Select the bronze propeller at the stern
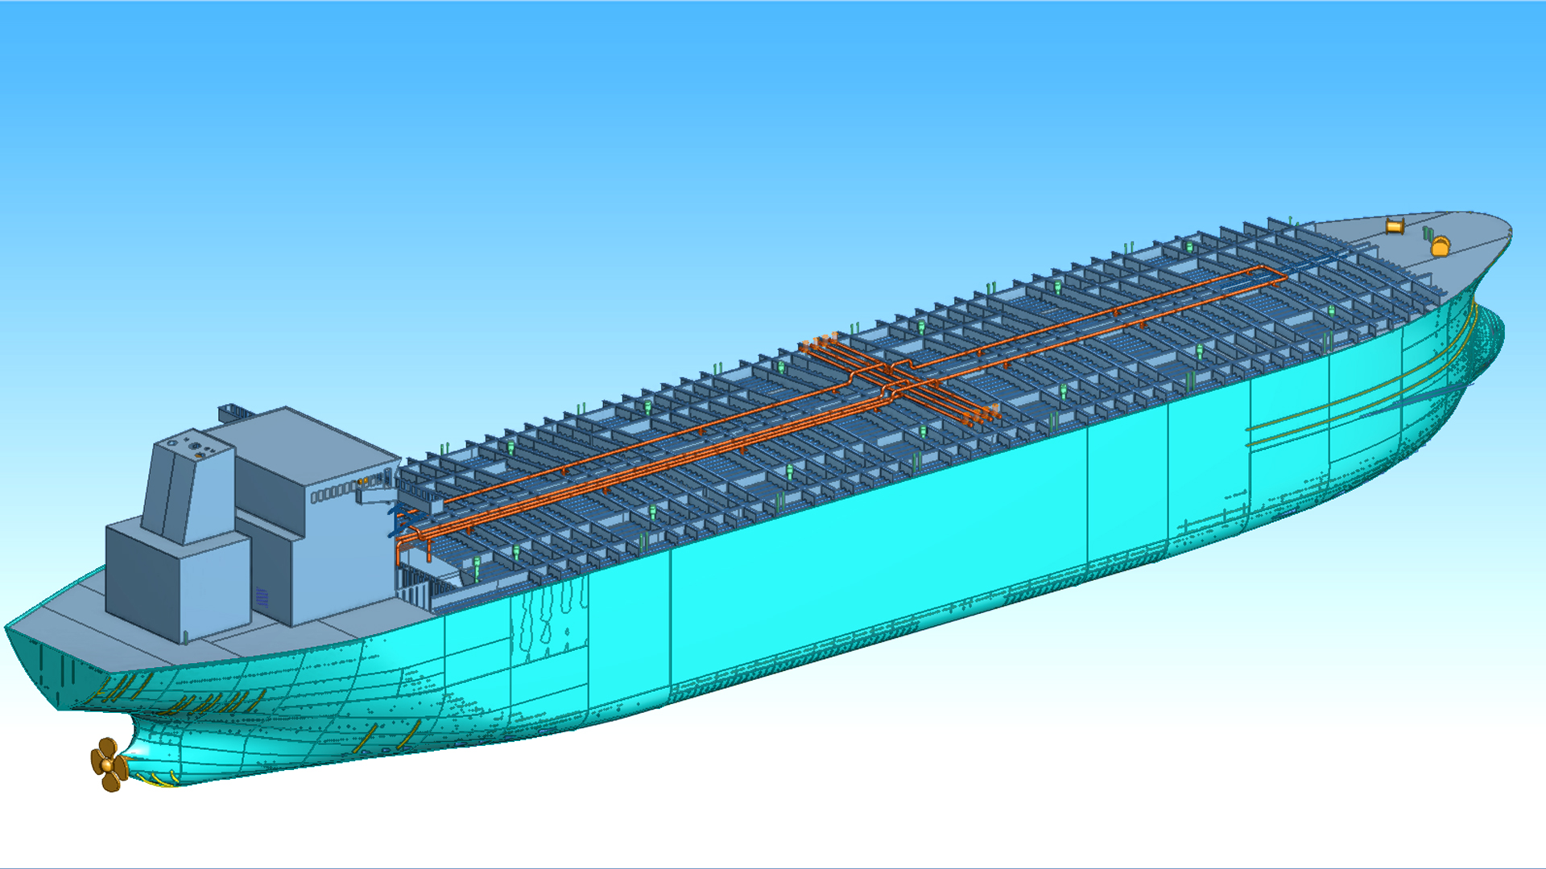This screenshot has width=1546, height=869. (109, 764)
